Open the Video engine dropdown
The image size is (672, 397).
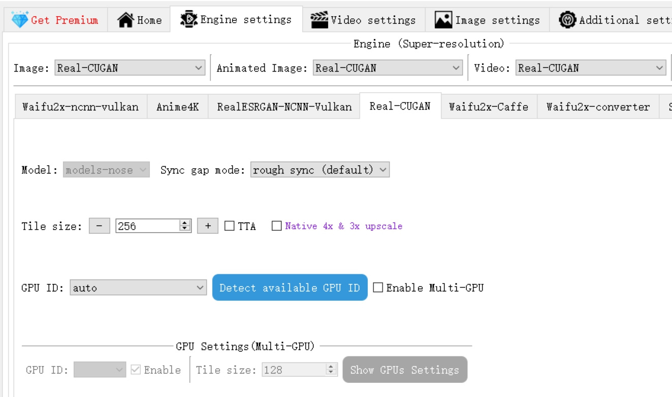591,68
